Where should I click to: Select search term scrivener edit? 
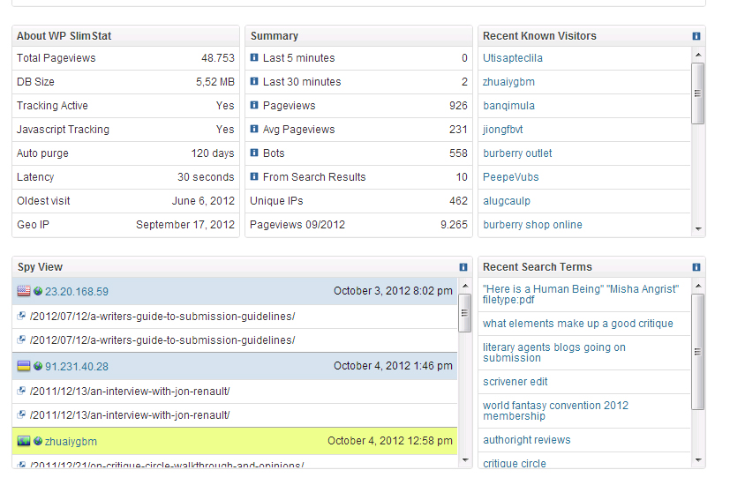(515, 382)
